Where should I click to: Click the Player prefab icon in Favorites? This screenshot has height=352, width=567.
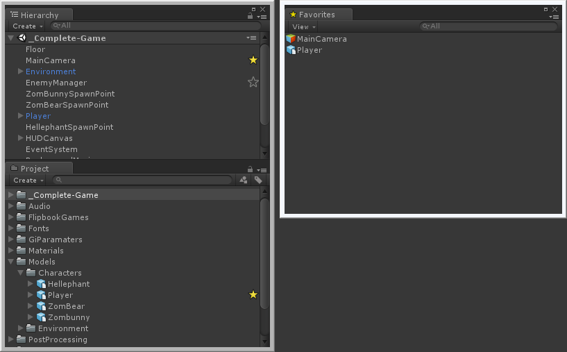tap(291, 50)
